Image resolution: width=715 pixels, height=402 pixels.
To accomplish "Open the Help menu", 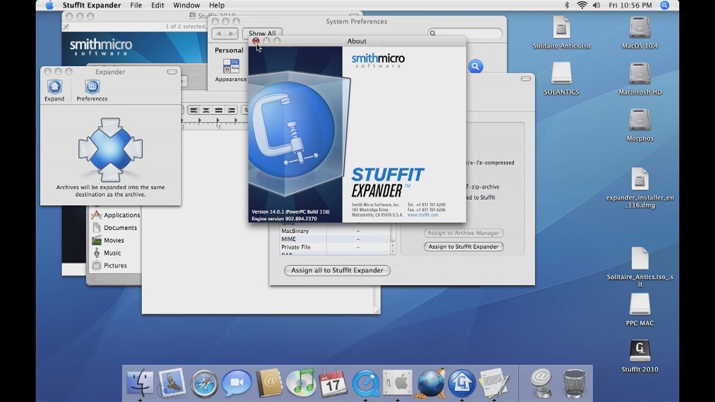I will click(x=217, y=6).
